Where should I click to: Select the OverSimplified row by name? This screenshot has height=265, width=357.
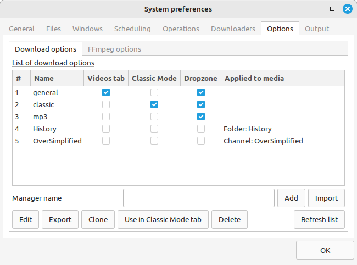coord(57,141)
